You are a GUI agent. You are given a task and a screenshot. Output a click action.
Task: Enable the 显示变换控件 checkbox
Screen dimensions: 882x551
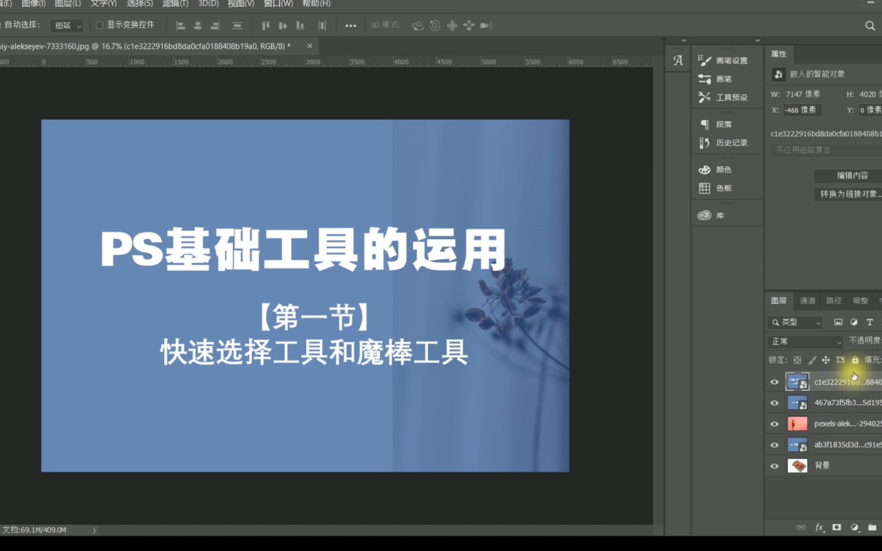point(99,25)
